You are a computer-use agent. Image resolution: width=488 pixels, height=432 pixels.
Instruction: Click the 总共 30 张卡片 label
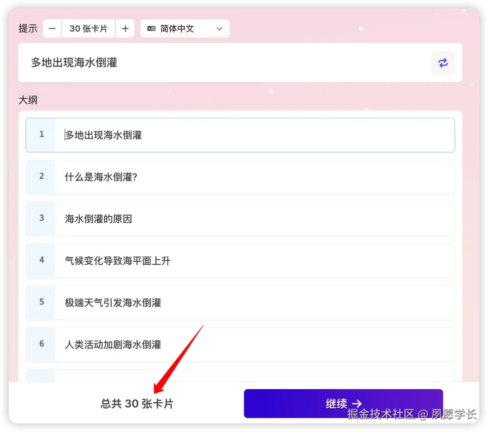click(x=136, y=404)
